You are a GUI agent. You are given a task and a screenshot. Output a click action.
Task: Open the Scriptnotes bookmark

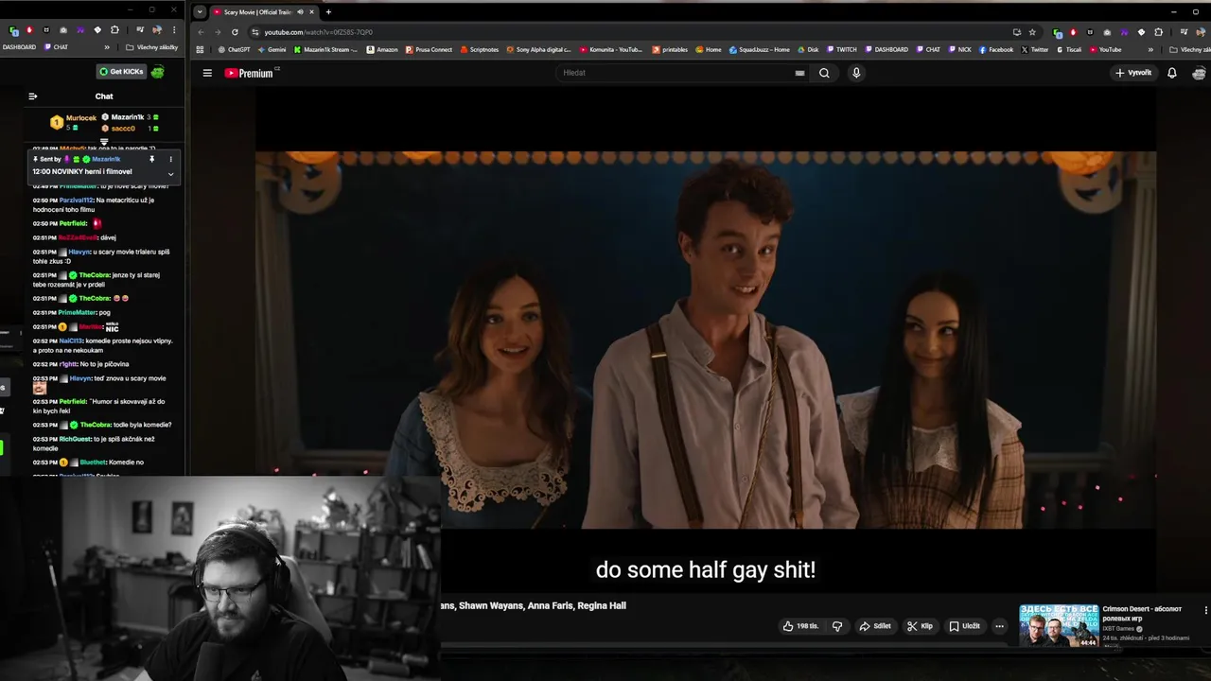pos(480,49)
